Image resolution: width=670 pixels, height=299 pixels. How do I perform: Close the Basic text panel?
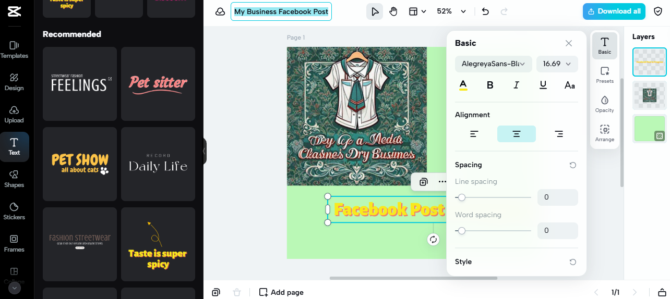(x=569, y=43)
